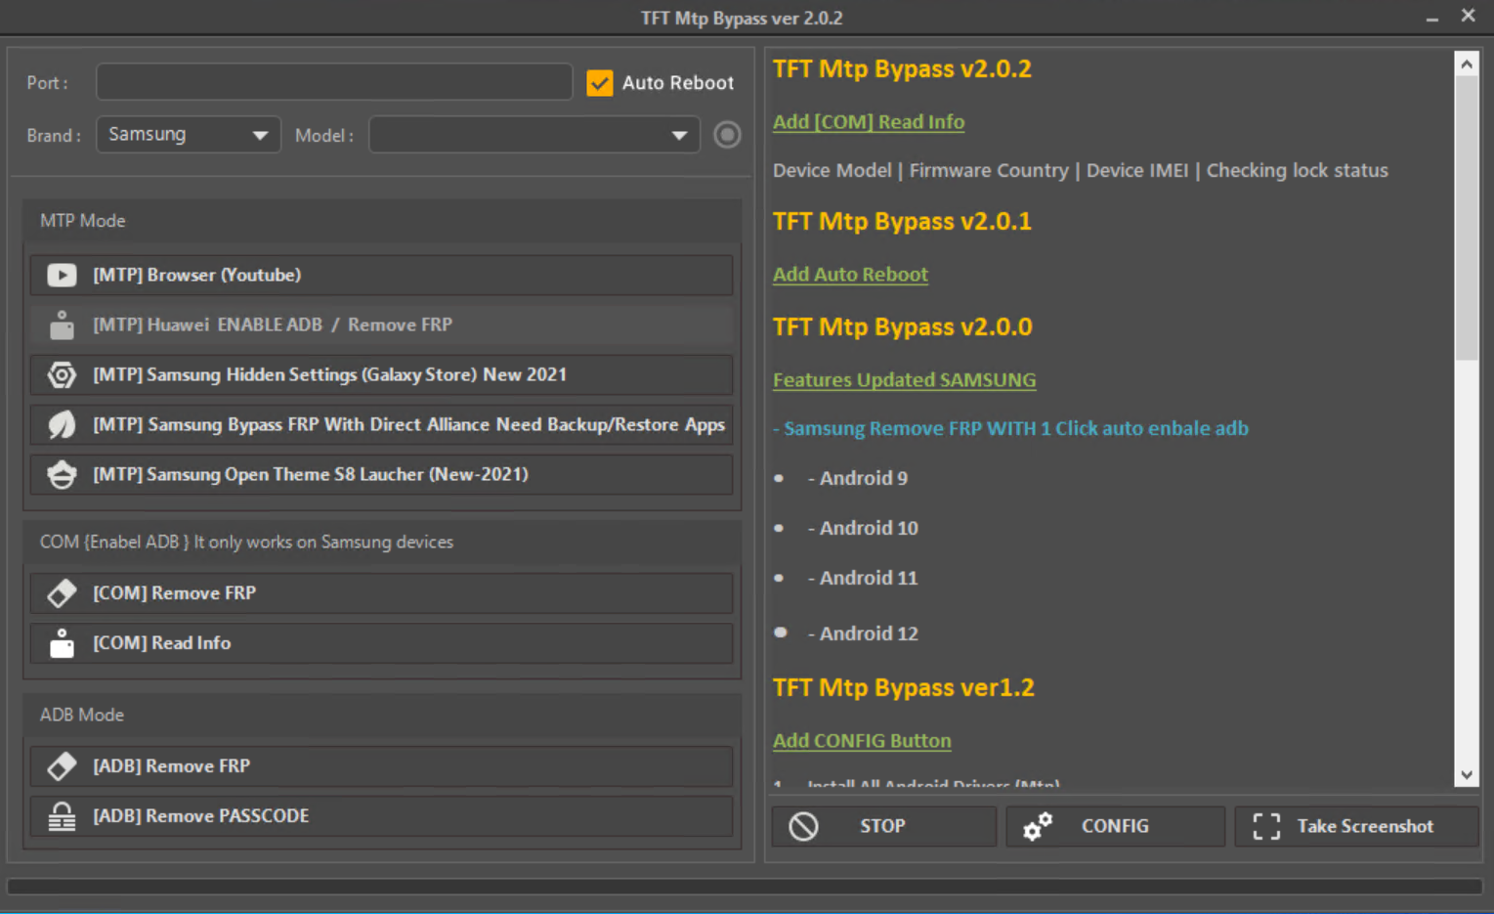Click the '- Android 12' list entry

click(863, 633)
